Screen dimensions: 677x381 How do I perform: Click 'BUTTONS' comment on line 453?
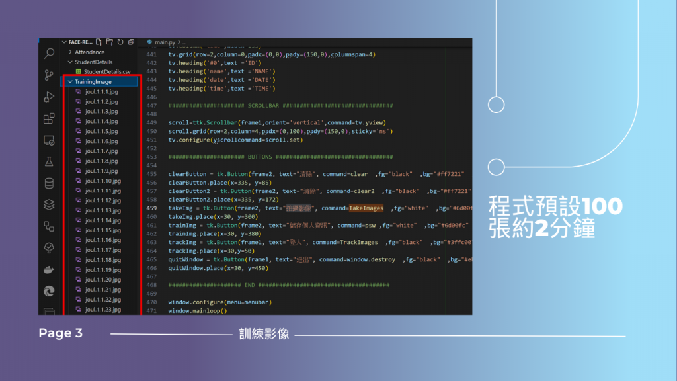(x=260, y=157)
